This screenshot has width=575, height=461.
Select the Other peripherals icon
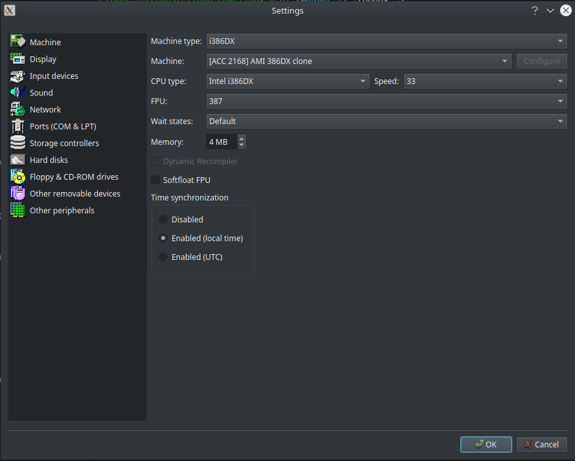point(17,211)
